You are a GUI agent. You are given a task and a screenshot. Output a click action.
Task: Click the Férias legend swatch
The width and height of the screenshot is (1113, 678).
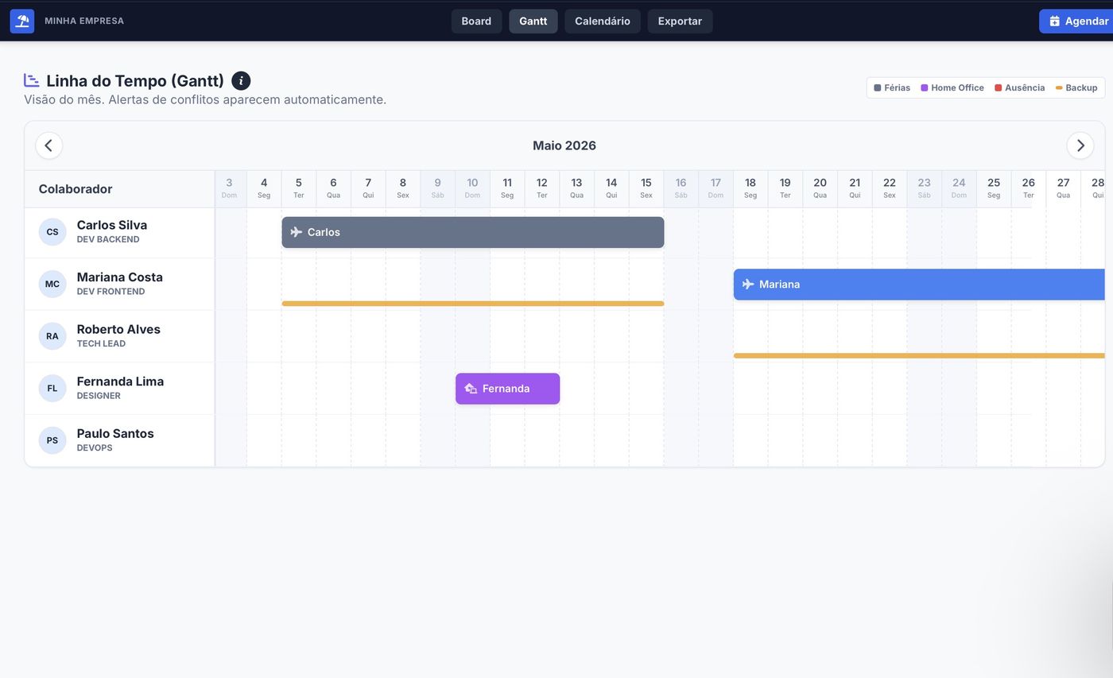(878, 87)
